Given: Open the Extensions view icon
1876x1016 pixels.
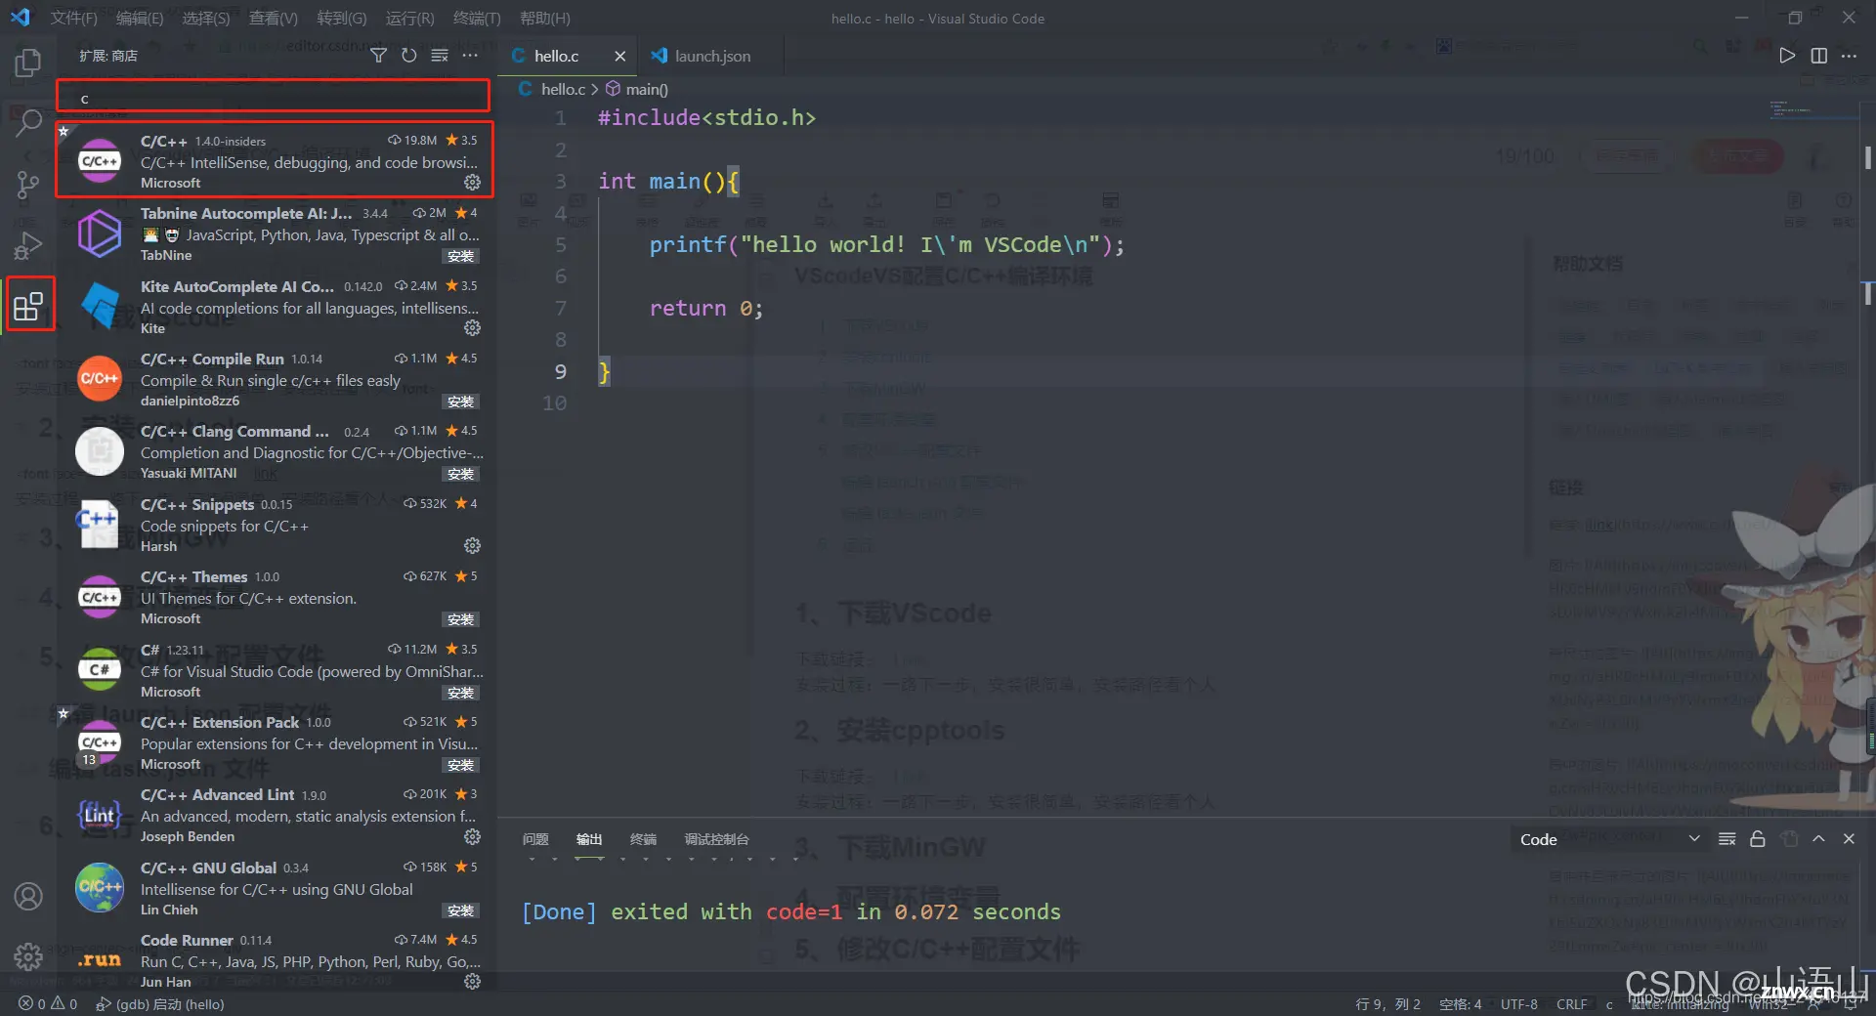Looking at the screenshot, I should (28, 306).
